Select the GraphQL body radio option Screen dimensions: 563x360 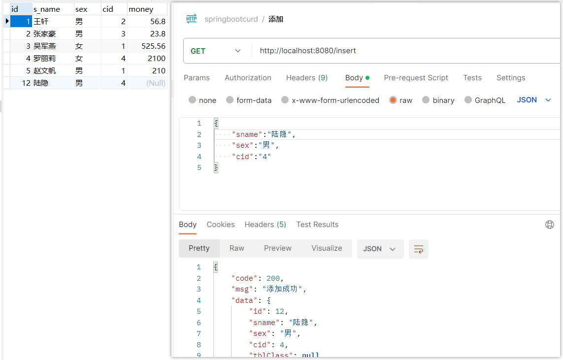[x=468, y=100]
